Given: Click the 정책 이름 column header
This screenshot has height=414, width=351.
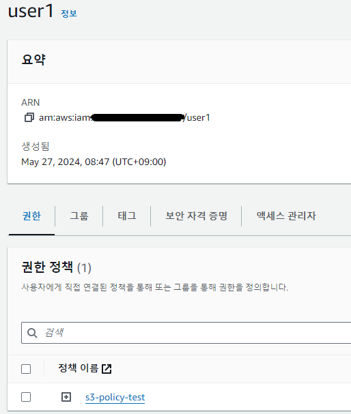Looking at the screenshot, I should (79, 368).
